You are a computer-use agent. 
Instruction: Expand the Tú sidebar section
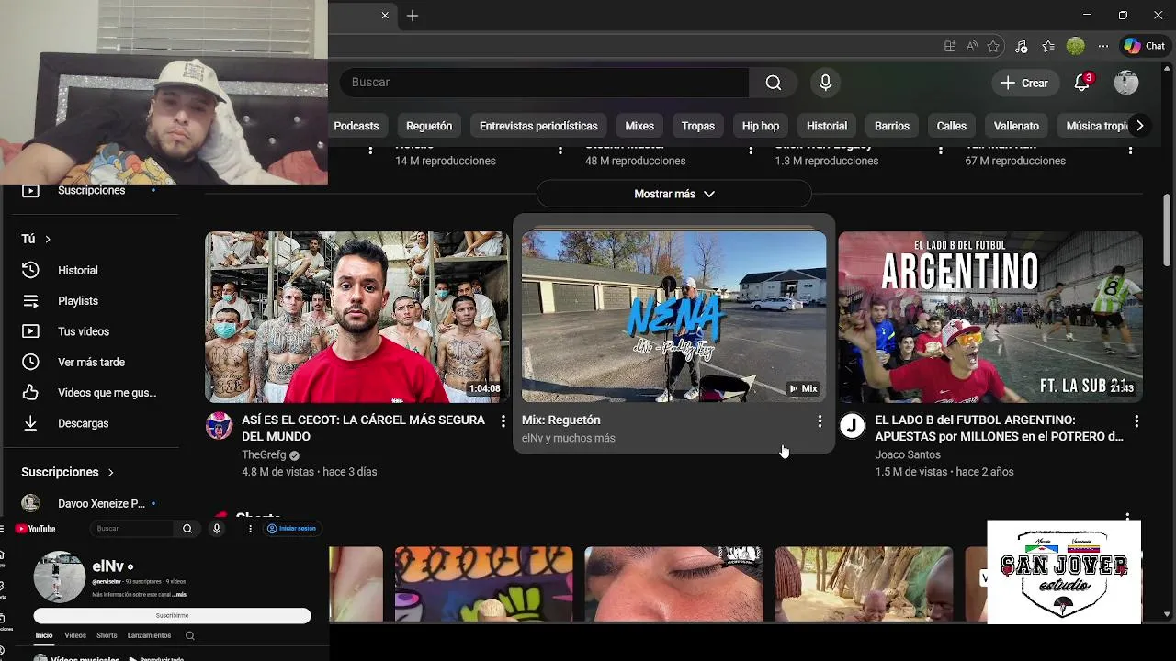pyautogui.click(x=37, y=239)
